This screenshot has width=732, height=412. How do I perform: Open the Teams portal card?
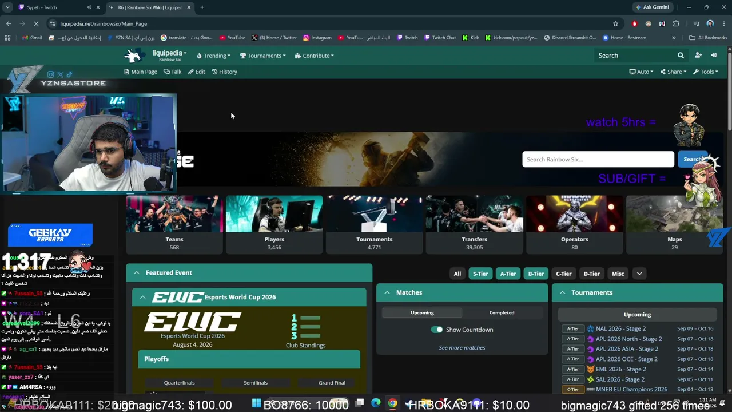pyautogui.click(x=174, y=224)
